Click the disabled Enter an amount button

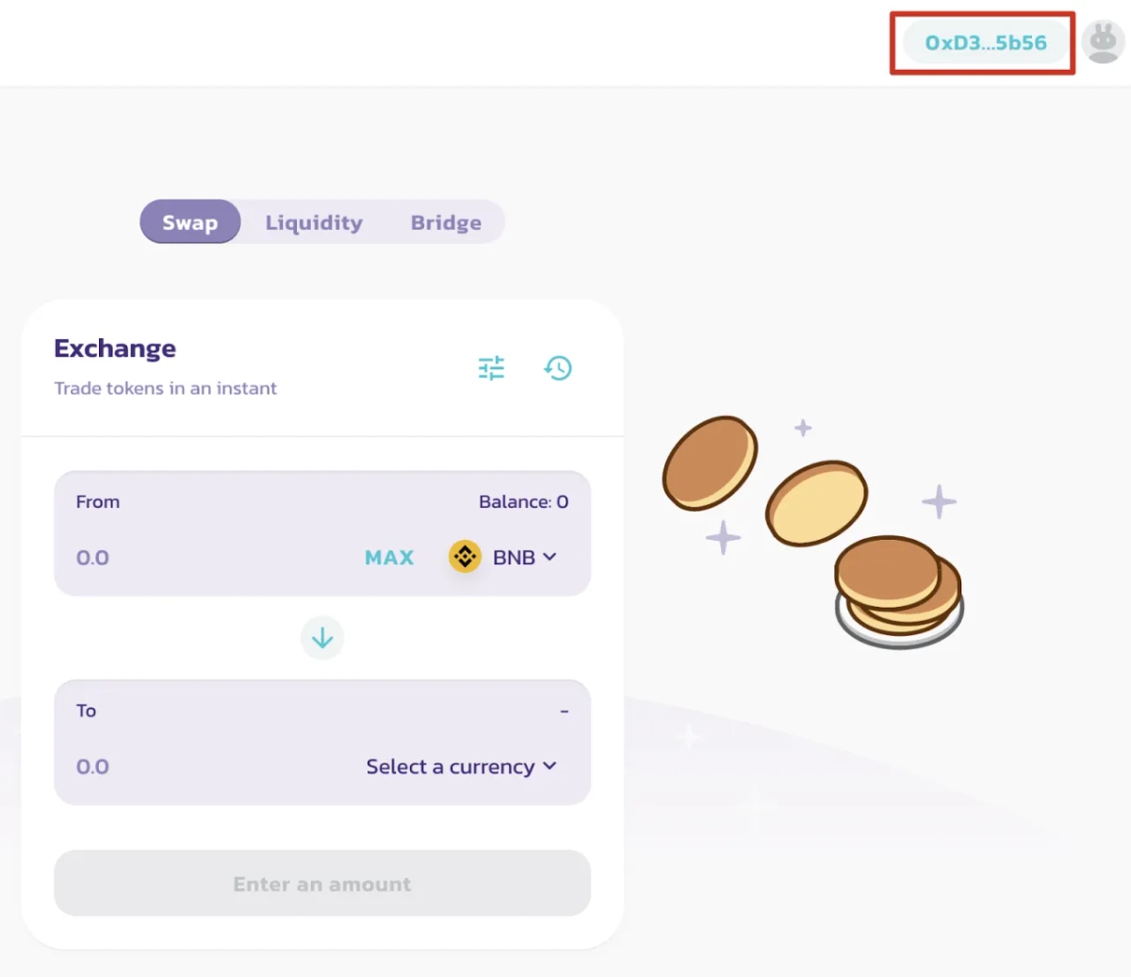click(x=322, y=883)
